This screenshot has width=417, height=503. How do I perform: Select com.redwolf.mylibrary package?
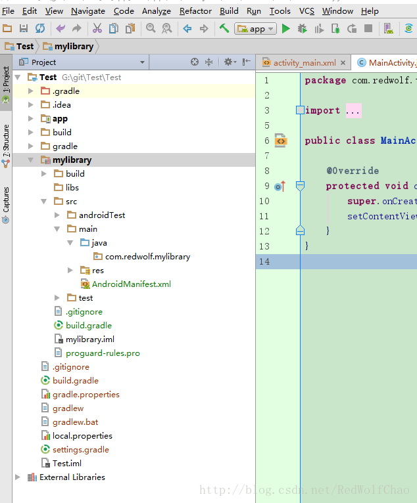tap(147, 257)
